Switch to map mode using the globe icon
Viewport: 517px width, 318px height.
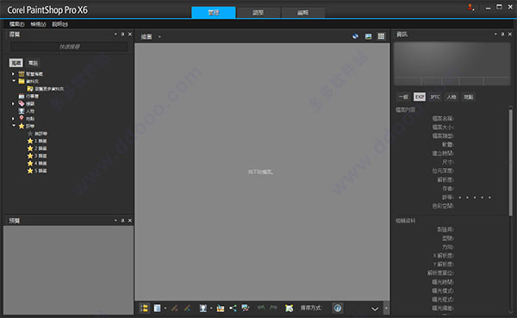pos(355,36)
